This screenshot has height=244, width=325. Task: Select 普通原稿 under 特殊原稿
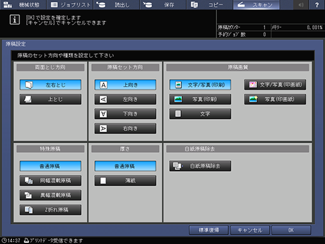point(50,166)
